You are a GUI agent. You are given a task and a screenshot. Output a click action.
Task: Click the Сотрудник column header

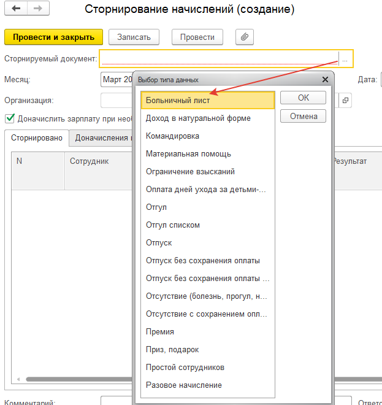(99, 171)
